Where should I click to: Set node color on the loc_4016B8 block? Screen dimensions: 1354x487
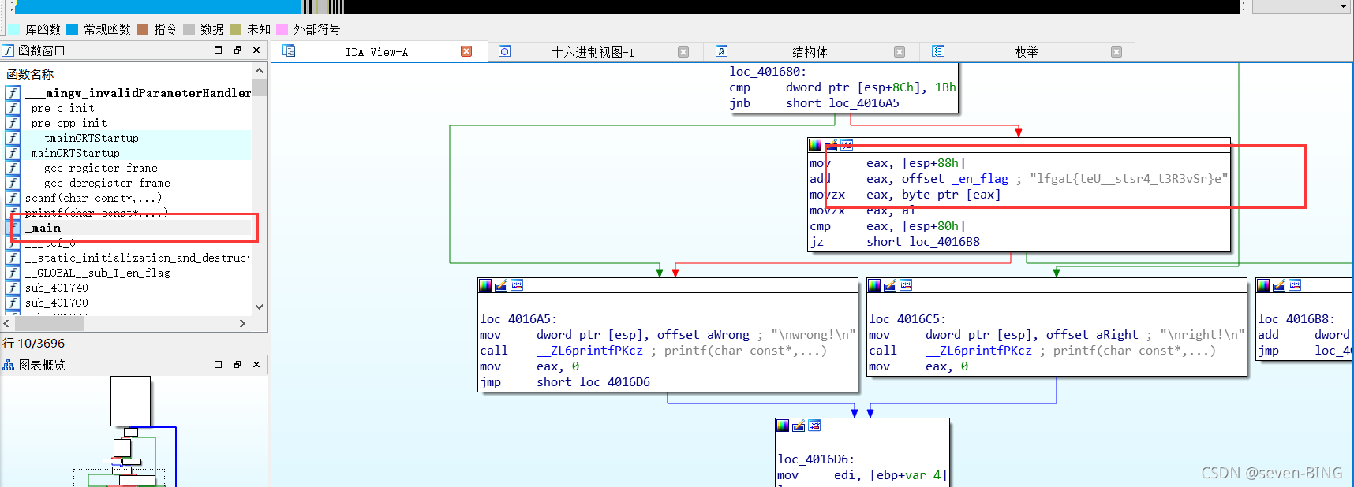click(1263, 285)
